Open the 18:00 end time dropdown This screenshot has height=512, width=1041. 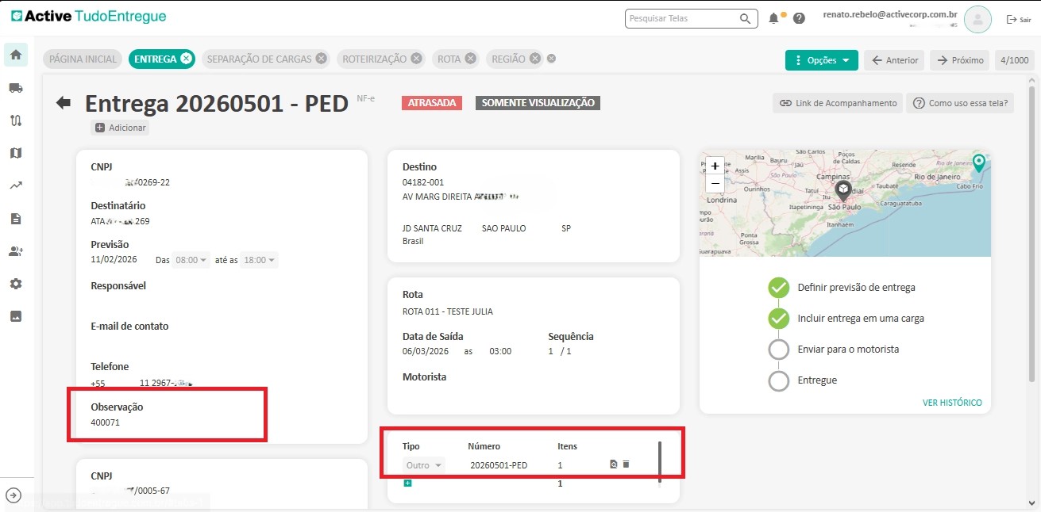pos(260,260)
